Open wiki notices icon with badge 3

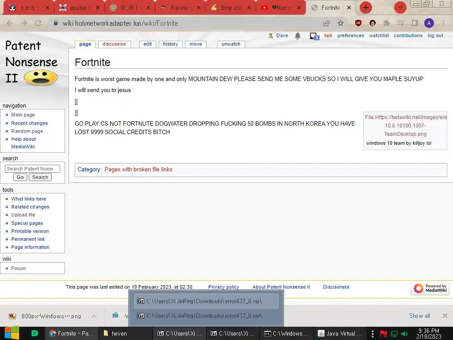coord(314,36)
